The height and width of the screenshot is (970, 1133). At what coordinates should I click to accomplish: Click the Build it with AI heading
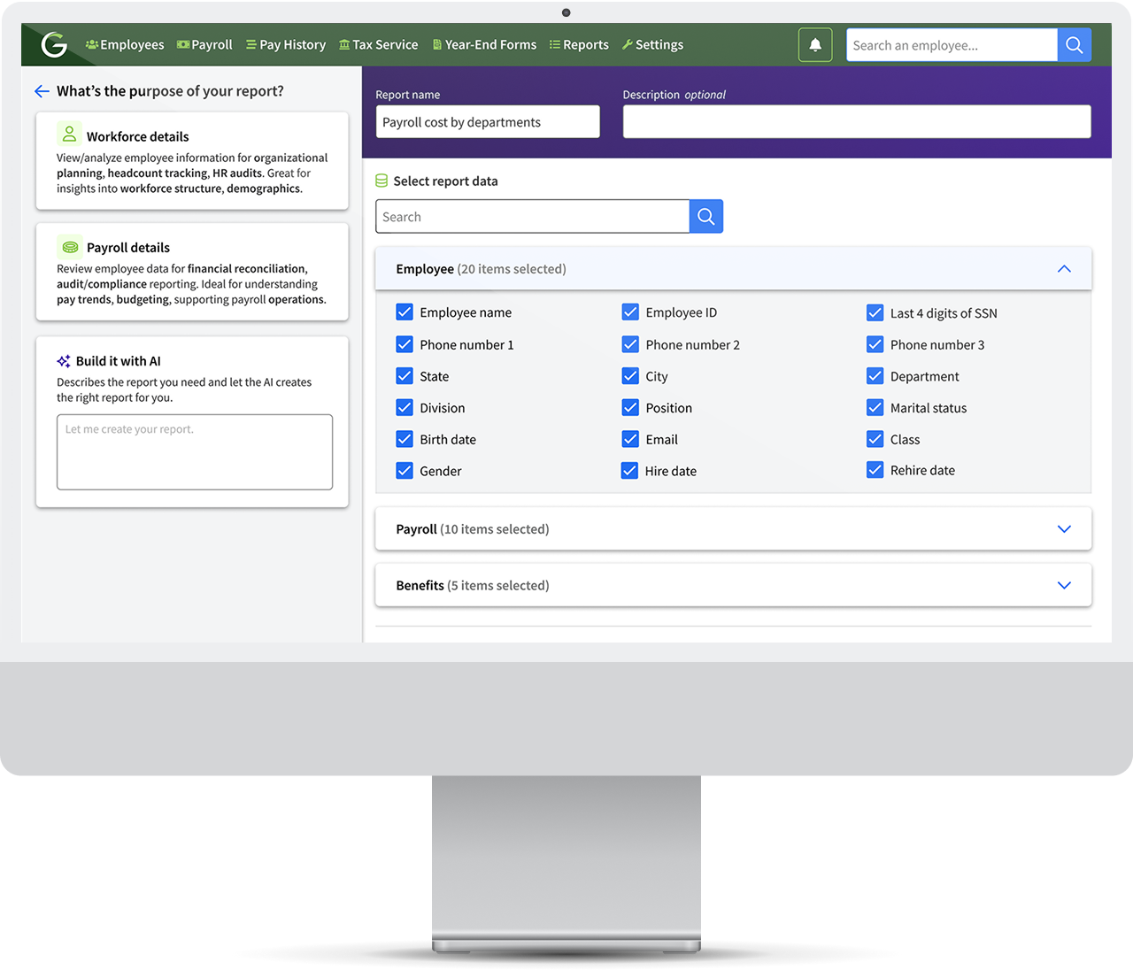[119, 361]
